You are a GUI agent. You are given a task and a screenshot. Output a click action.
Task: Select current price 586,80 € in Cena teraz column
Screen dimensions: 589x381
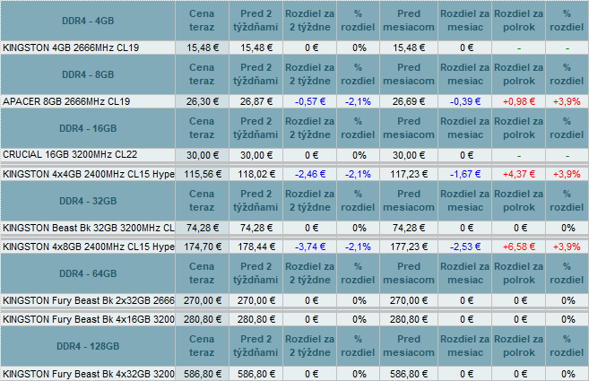pyautogui.click(x=202, y=374)
